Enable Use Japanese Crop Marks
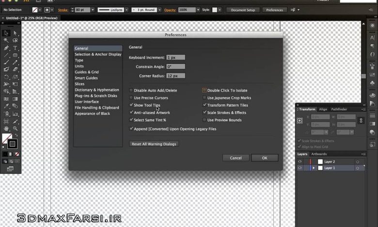Screen dimensions: 378x227 [205, 98]
